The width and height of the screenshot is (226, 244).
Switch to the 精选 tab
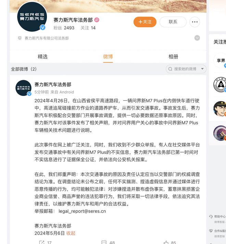tap(42, 57)
